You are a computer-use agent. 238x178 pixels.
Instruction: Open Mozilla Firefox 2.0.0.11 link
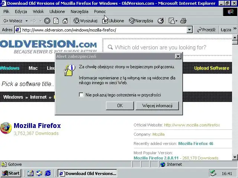[156, 158]
